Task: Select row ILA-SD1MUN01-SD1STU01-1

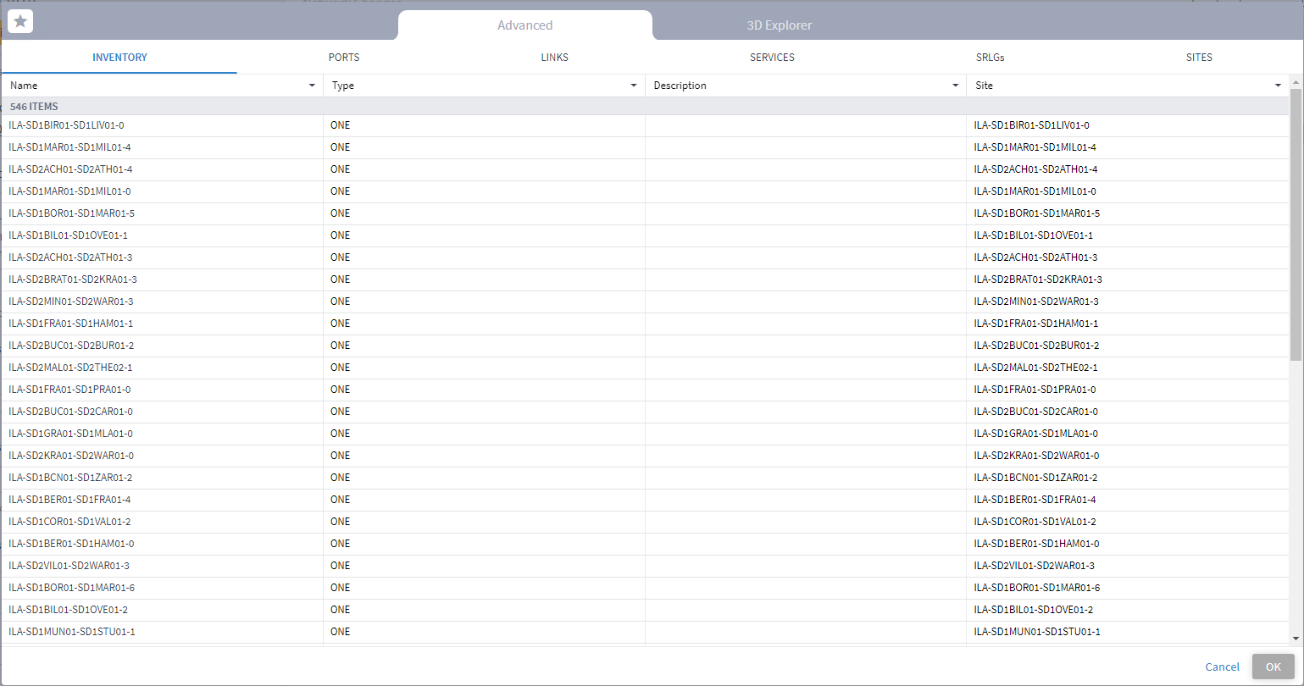Action: point(645,632)
